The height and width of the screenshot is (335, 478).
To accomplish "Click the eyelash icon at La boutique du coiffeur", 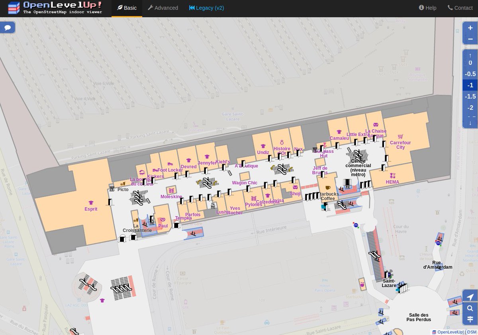I will point(142,172).
